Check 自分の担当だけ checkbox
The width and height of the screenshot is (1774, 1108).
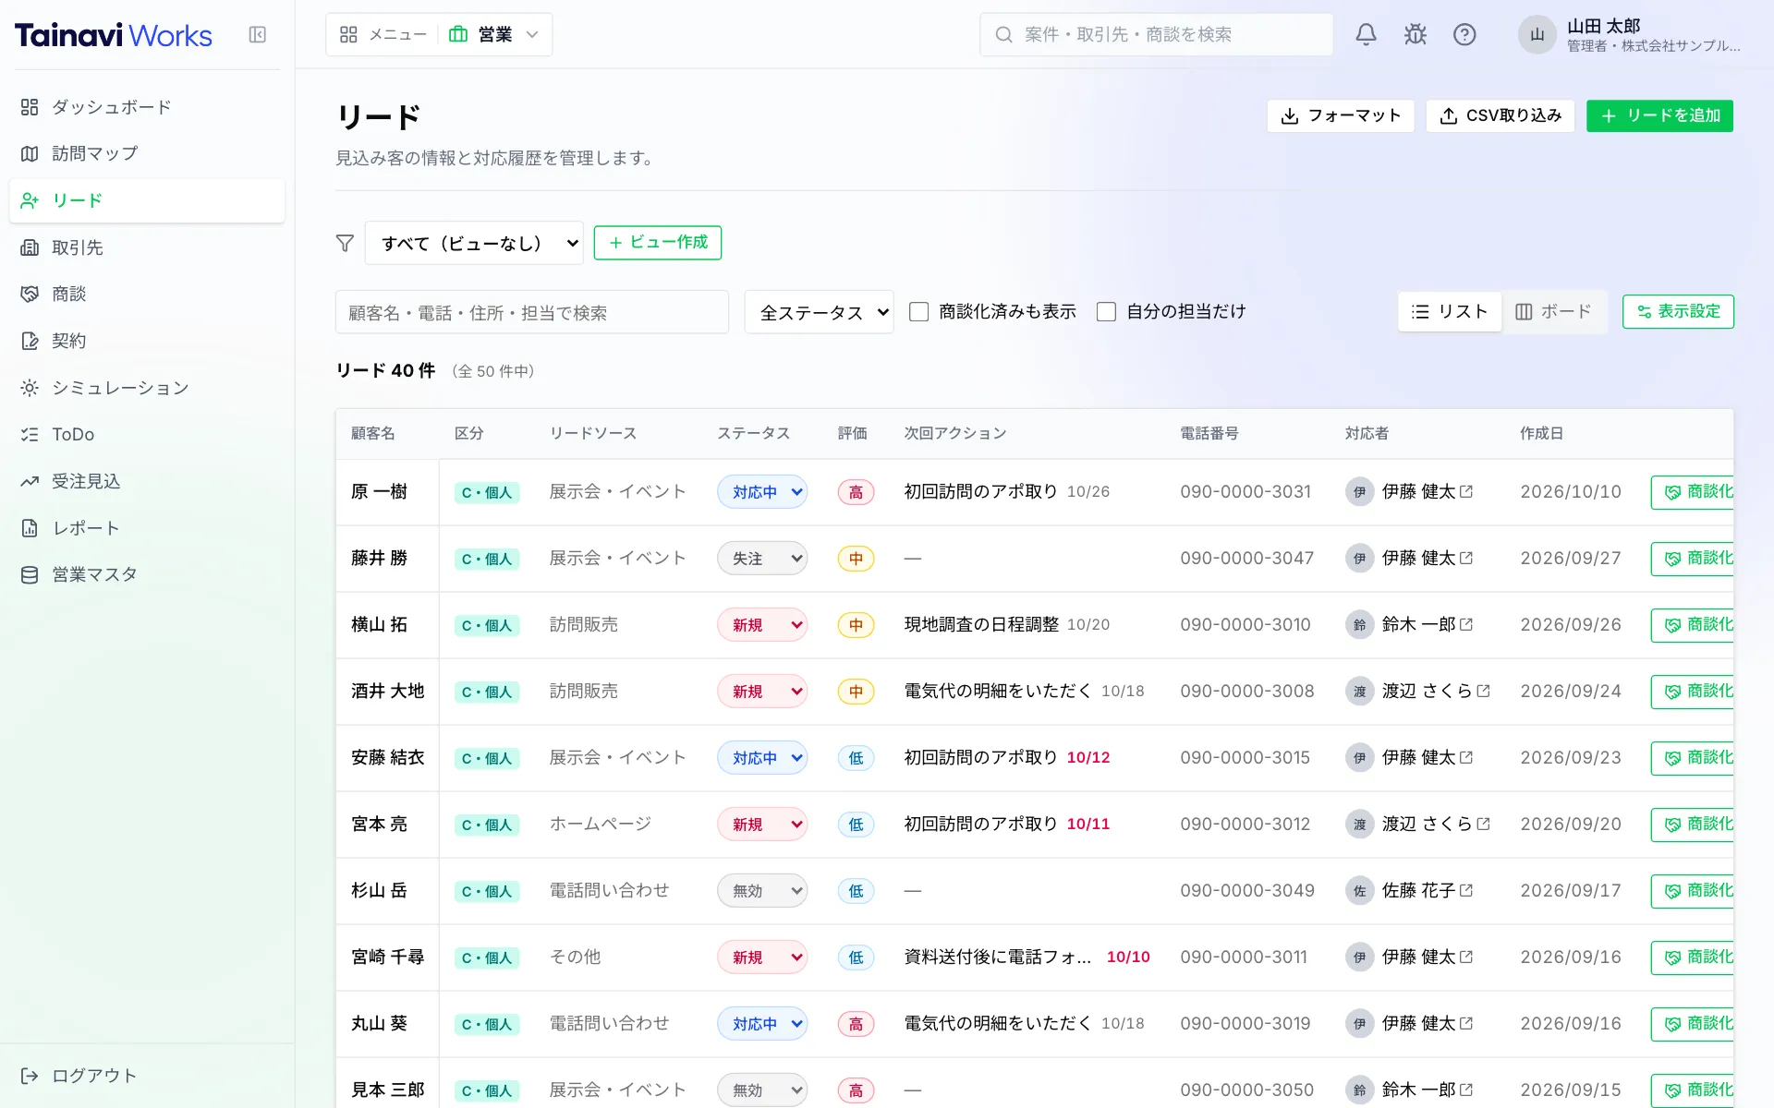[1106, 312]
